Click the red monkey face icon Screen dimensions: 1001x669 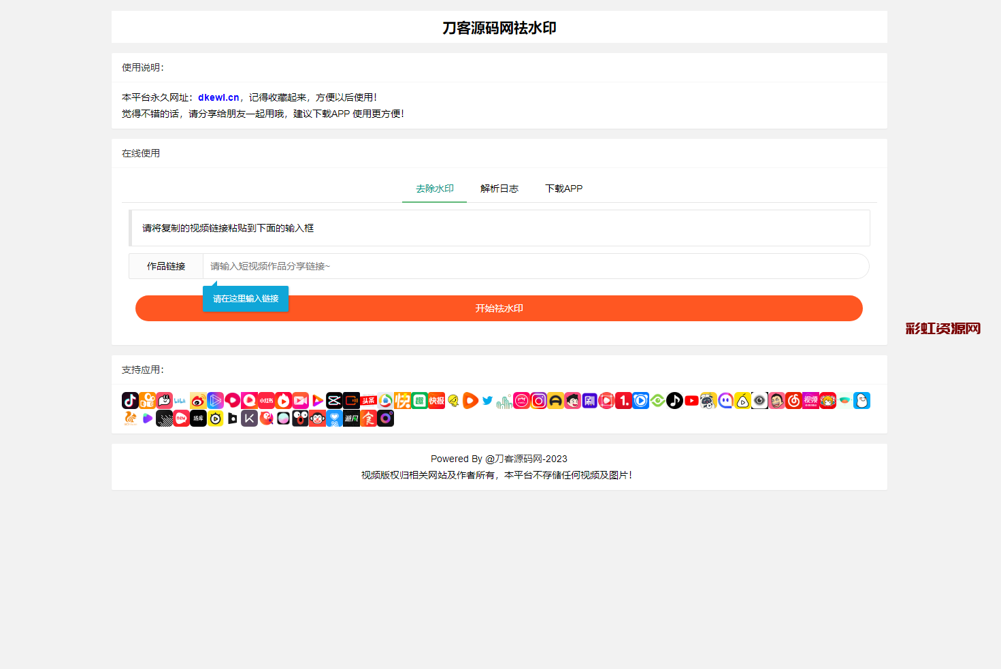pyautogui.click(x=317, y=419)
